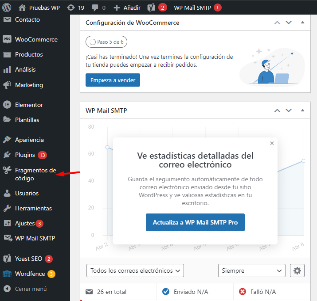Click the Plantillas folder icon
The width and height of the screenshot is (317, 301).
tap(7, 119)
